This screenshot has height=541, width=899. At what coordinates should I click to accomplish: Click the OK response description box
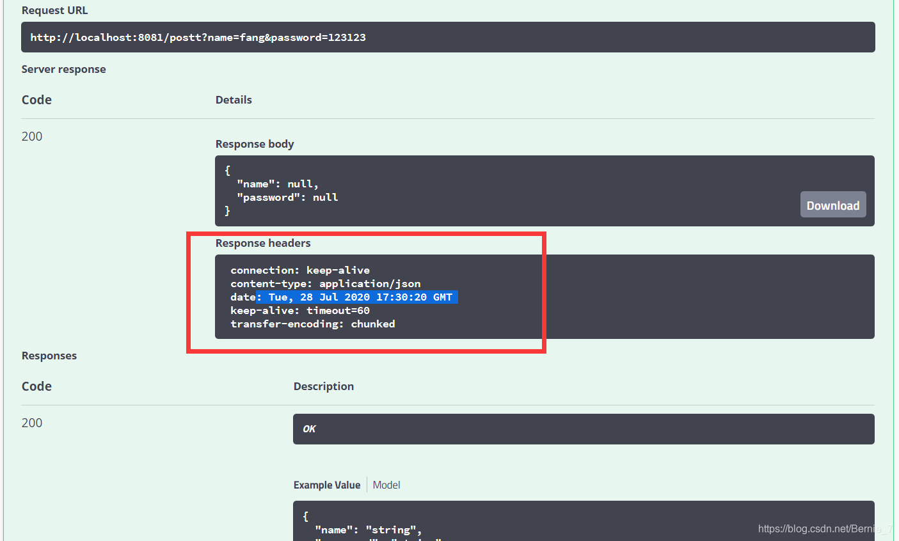tap(584, 428)
